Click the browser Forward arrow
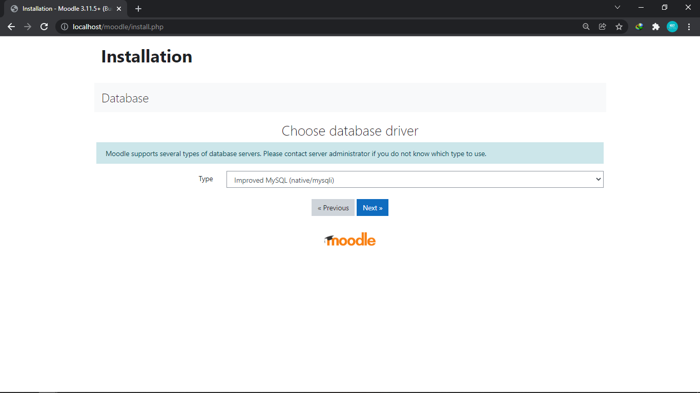700x393 pixels. click(28, 27)
